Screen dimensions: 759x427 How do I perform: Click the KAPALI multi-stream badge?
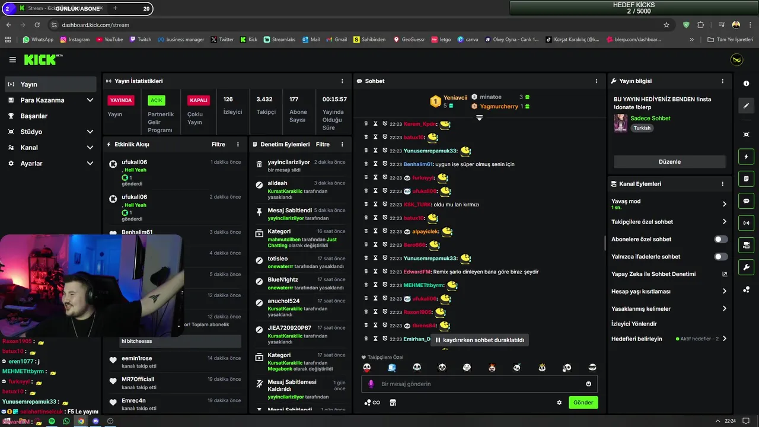[198, 100]
